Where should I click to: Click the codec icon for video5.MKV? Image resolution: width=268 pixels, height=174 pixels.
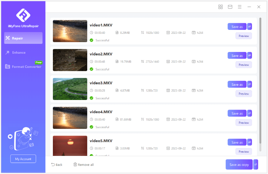(x=193, y=148)
